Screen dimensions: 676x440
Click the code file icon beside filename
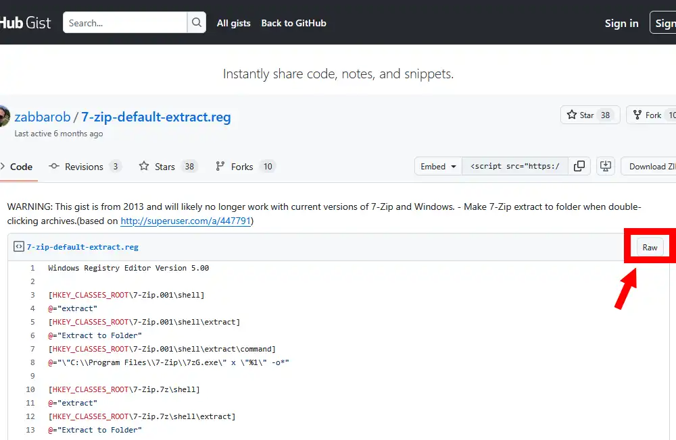pos(18,247)
